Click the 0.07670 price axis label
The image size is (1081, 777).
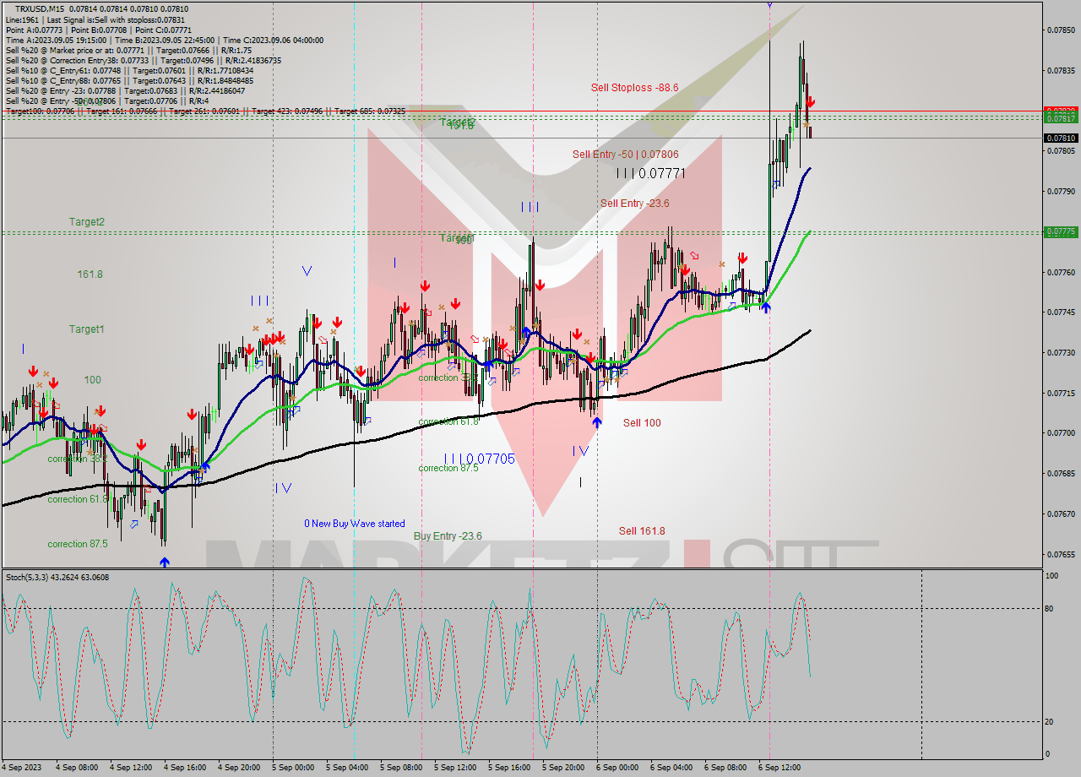click(x=1061, y=513)
